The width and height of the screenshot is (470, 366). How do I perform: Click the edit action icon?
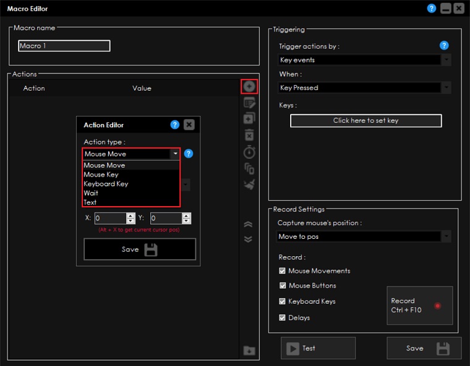coord(249,103)
